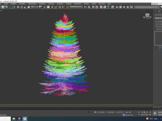Click the Add Time Tag label
Viewport: 162px width, 121px height.
(129, 115)
